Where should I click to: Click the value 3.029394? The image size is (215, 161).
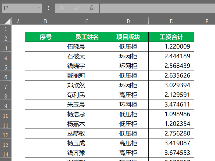point(177,85)
